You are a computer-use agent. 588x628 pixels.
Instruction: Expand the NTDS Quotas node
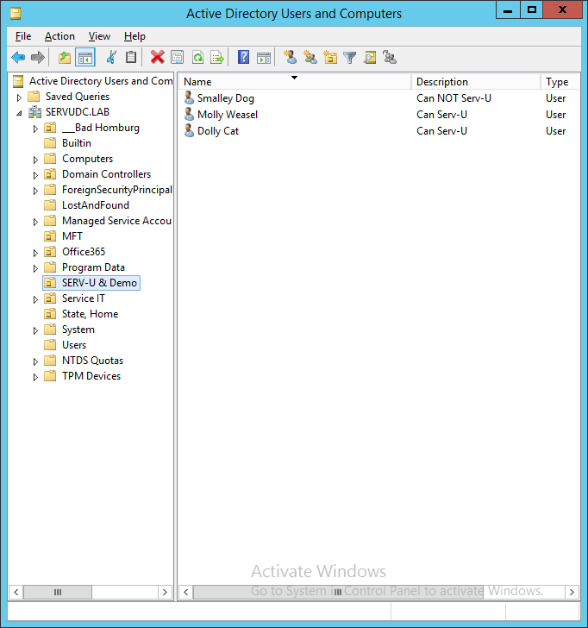[x=35, y=361]
